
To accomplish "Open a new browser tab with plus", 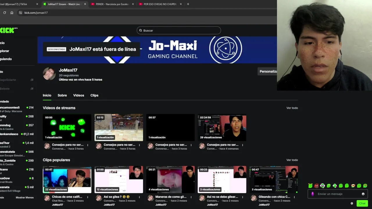I will (188, 4).
